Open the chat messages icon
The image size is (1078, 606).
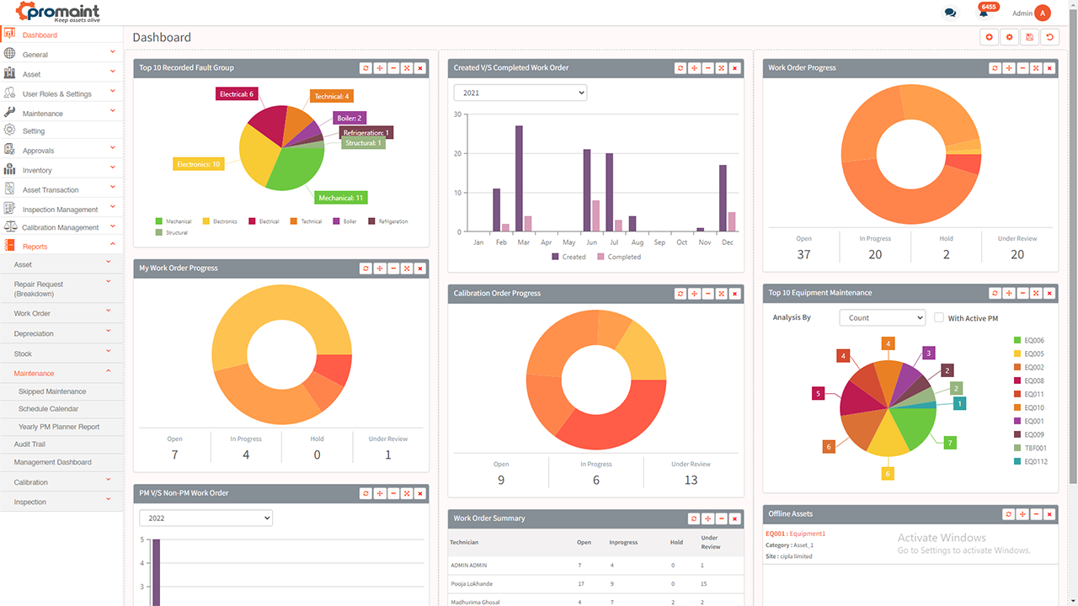coord(950,13)
